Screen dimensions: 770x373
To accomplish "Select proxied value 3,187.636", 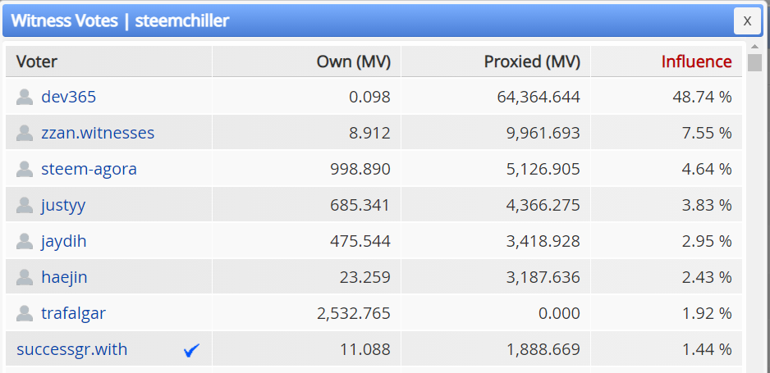I will pyautogui.click(x=543, y=277).
